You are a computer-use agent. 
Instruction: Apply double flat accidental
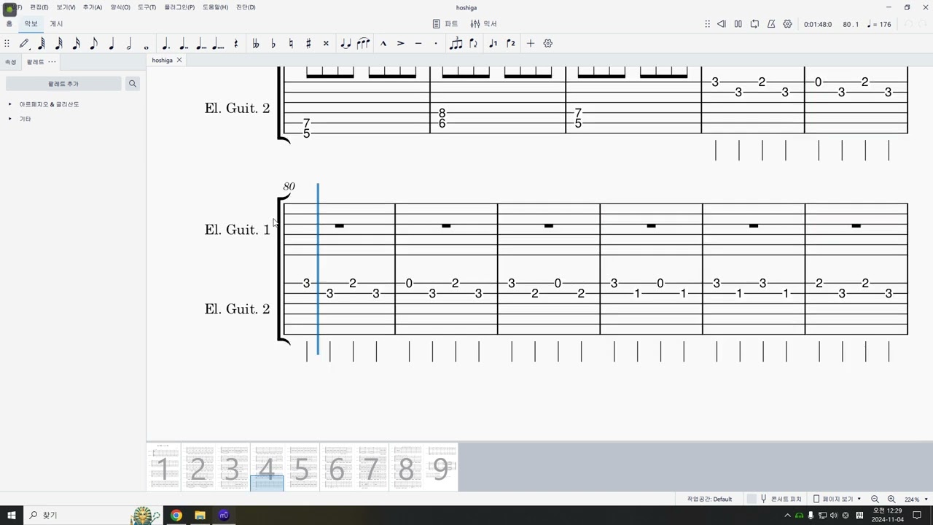point(256,44)
